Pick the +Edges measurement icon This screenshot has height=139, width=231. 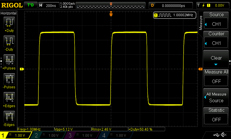(9, 98)
